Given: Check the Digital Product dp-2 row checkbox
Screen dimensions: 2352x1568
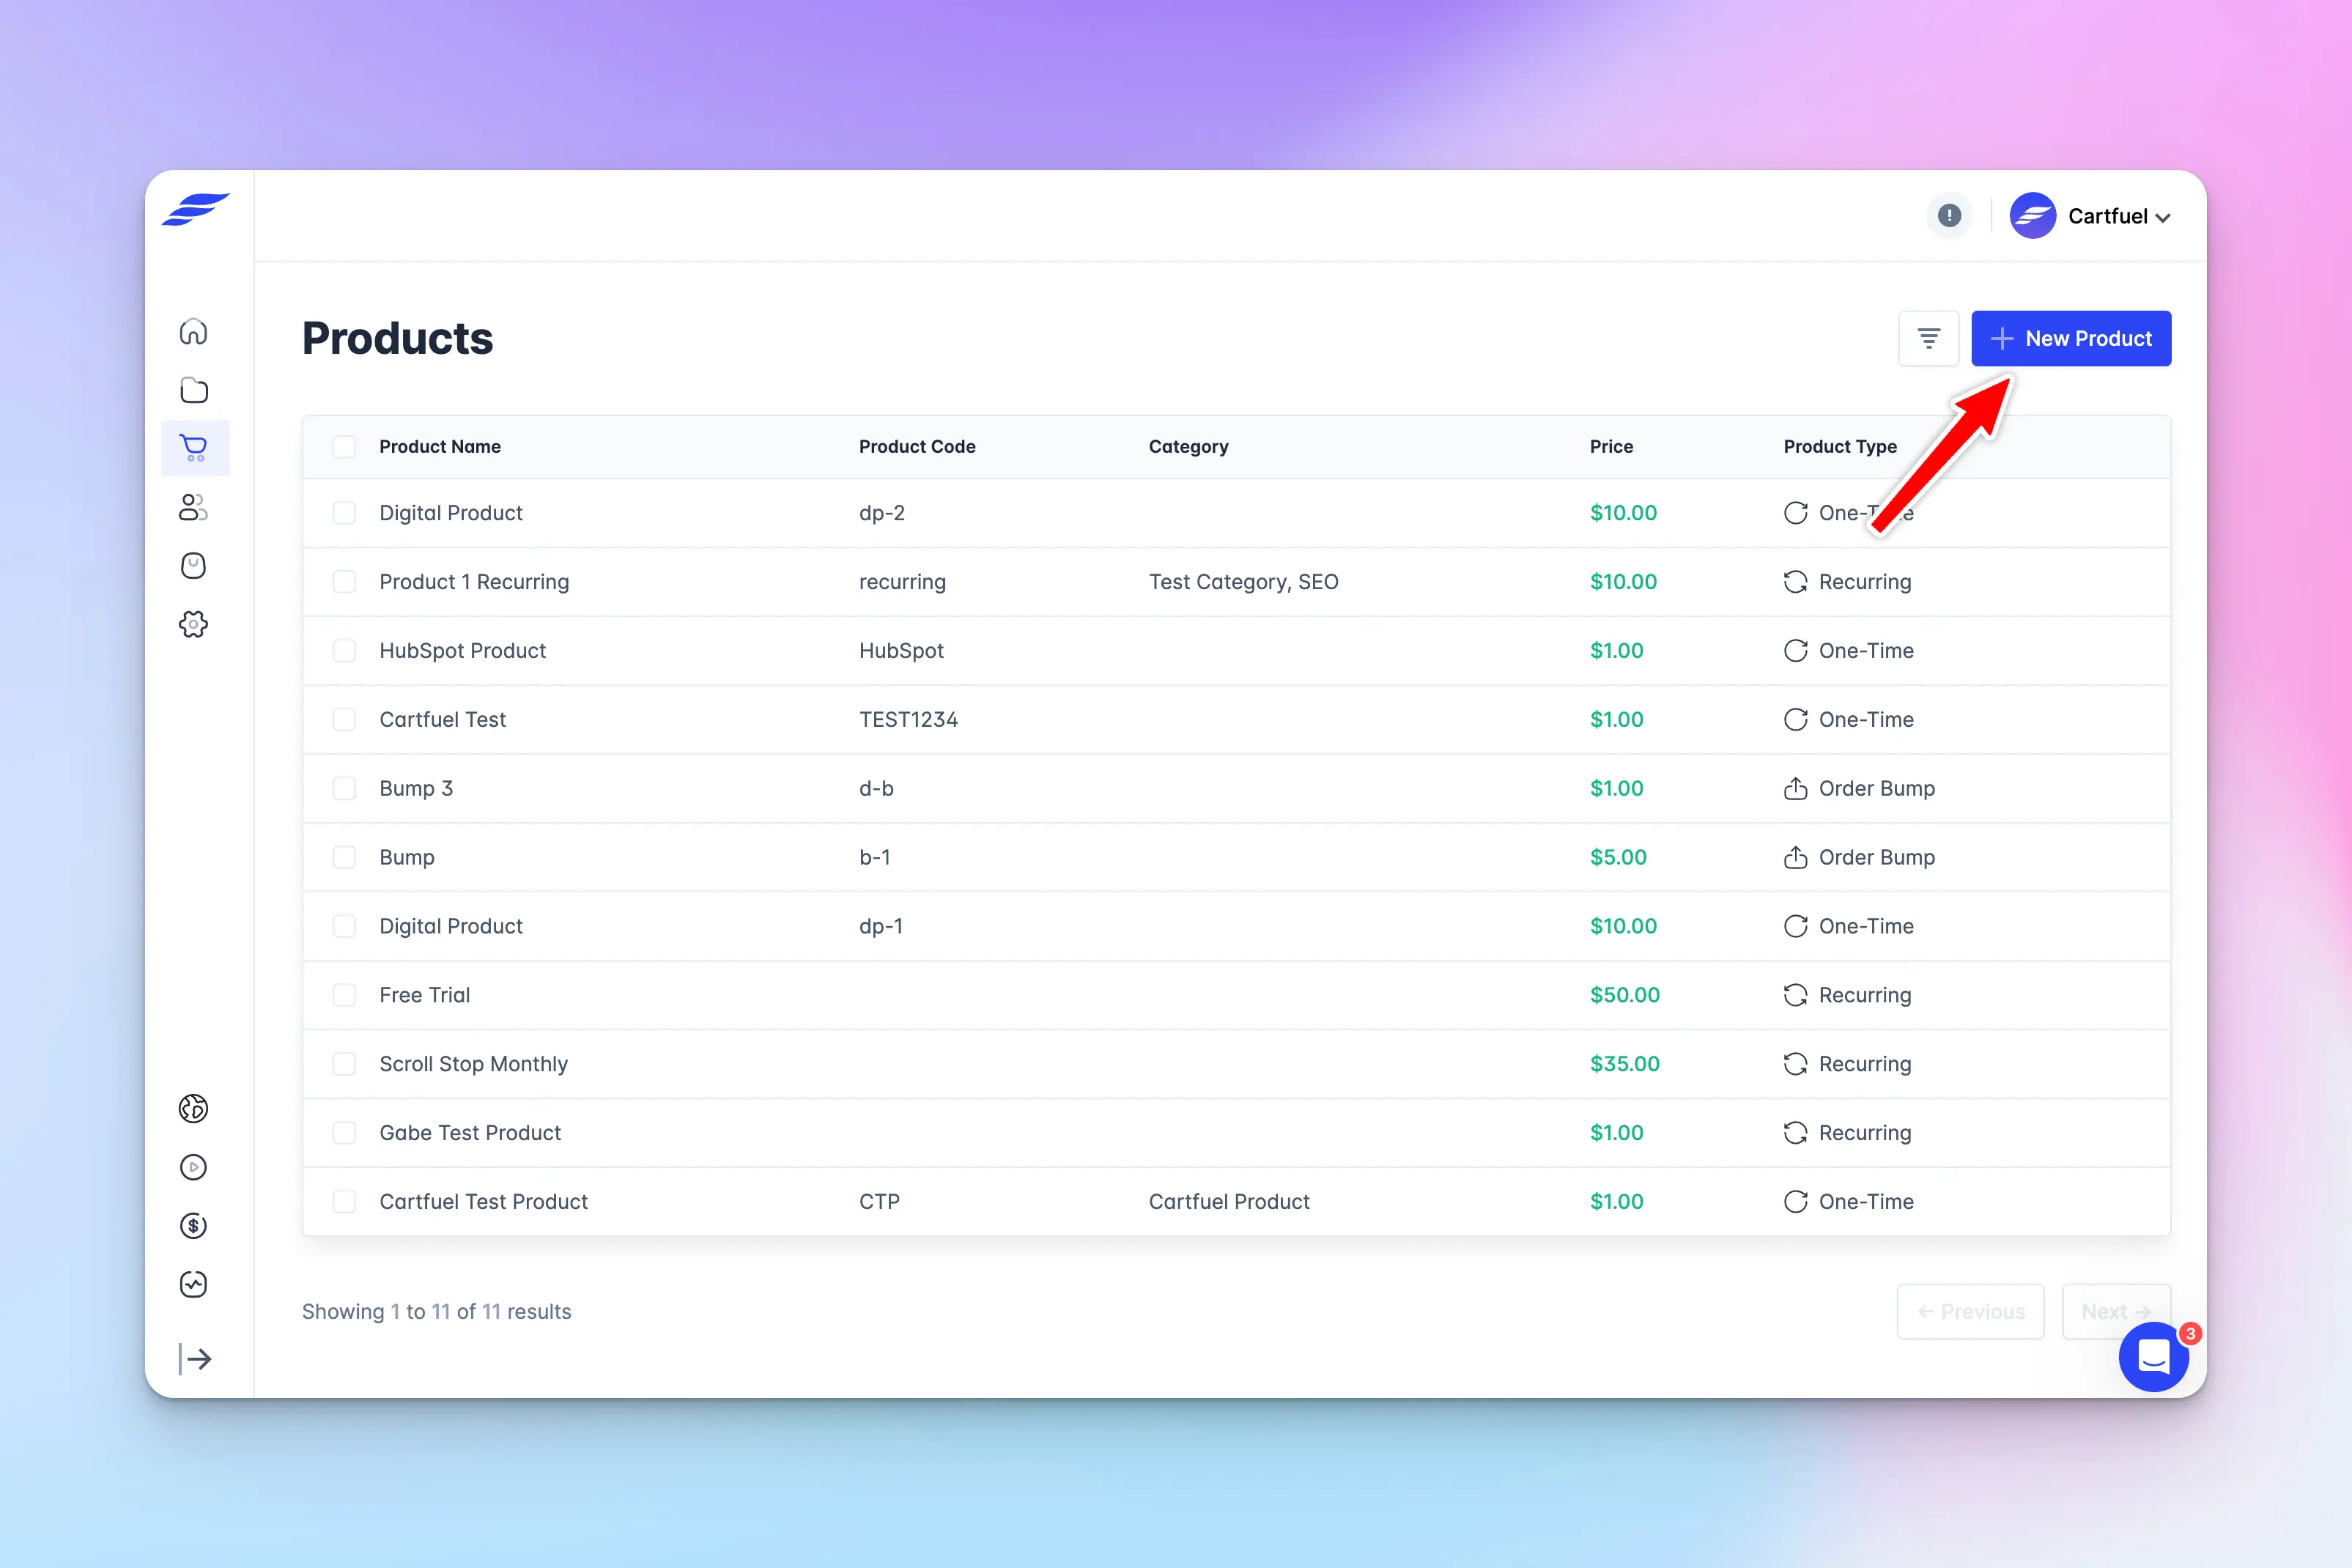Looking at the screenshot, I should click(x=344, y=513).
